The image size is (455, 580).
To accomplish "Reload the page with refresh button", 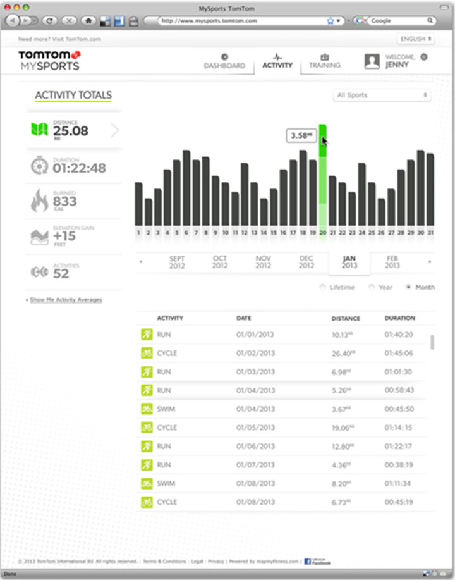I will 49,21.
